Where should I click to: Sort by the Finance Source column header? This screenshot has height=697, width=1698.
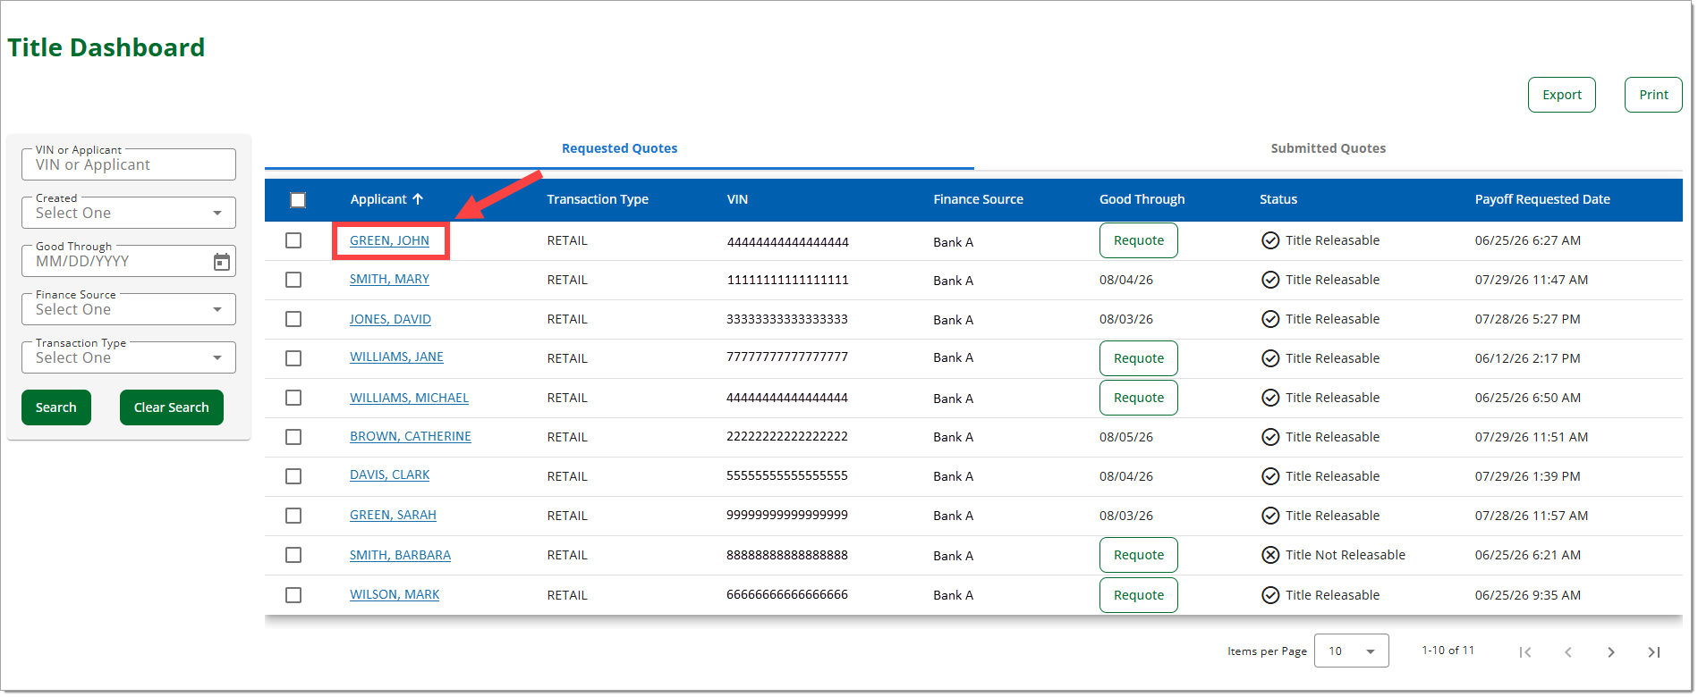point(978,199)
